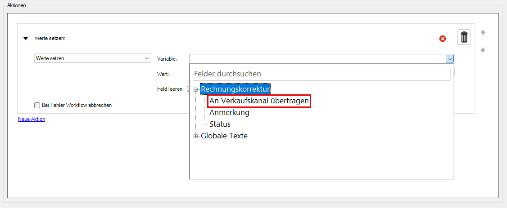Pick the Status field from the list
This screenshot has width=507, height=208.
tap(220, 124)
